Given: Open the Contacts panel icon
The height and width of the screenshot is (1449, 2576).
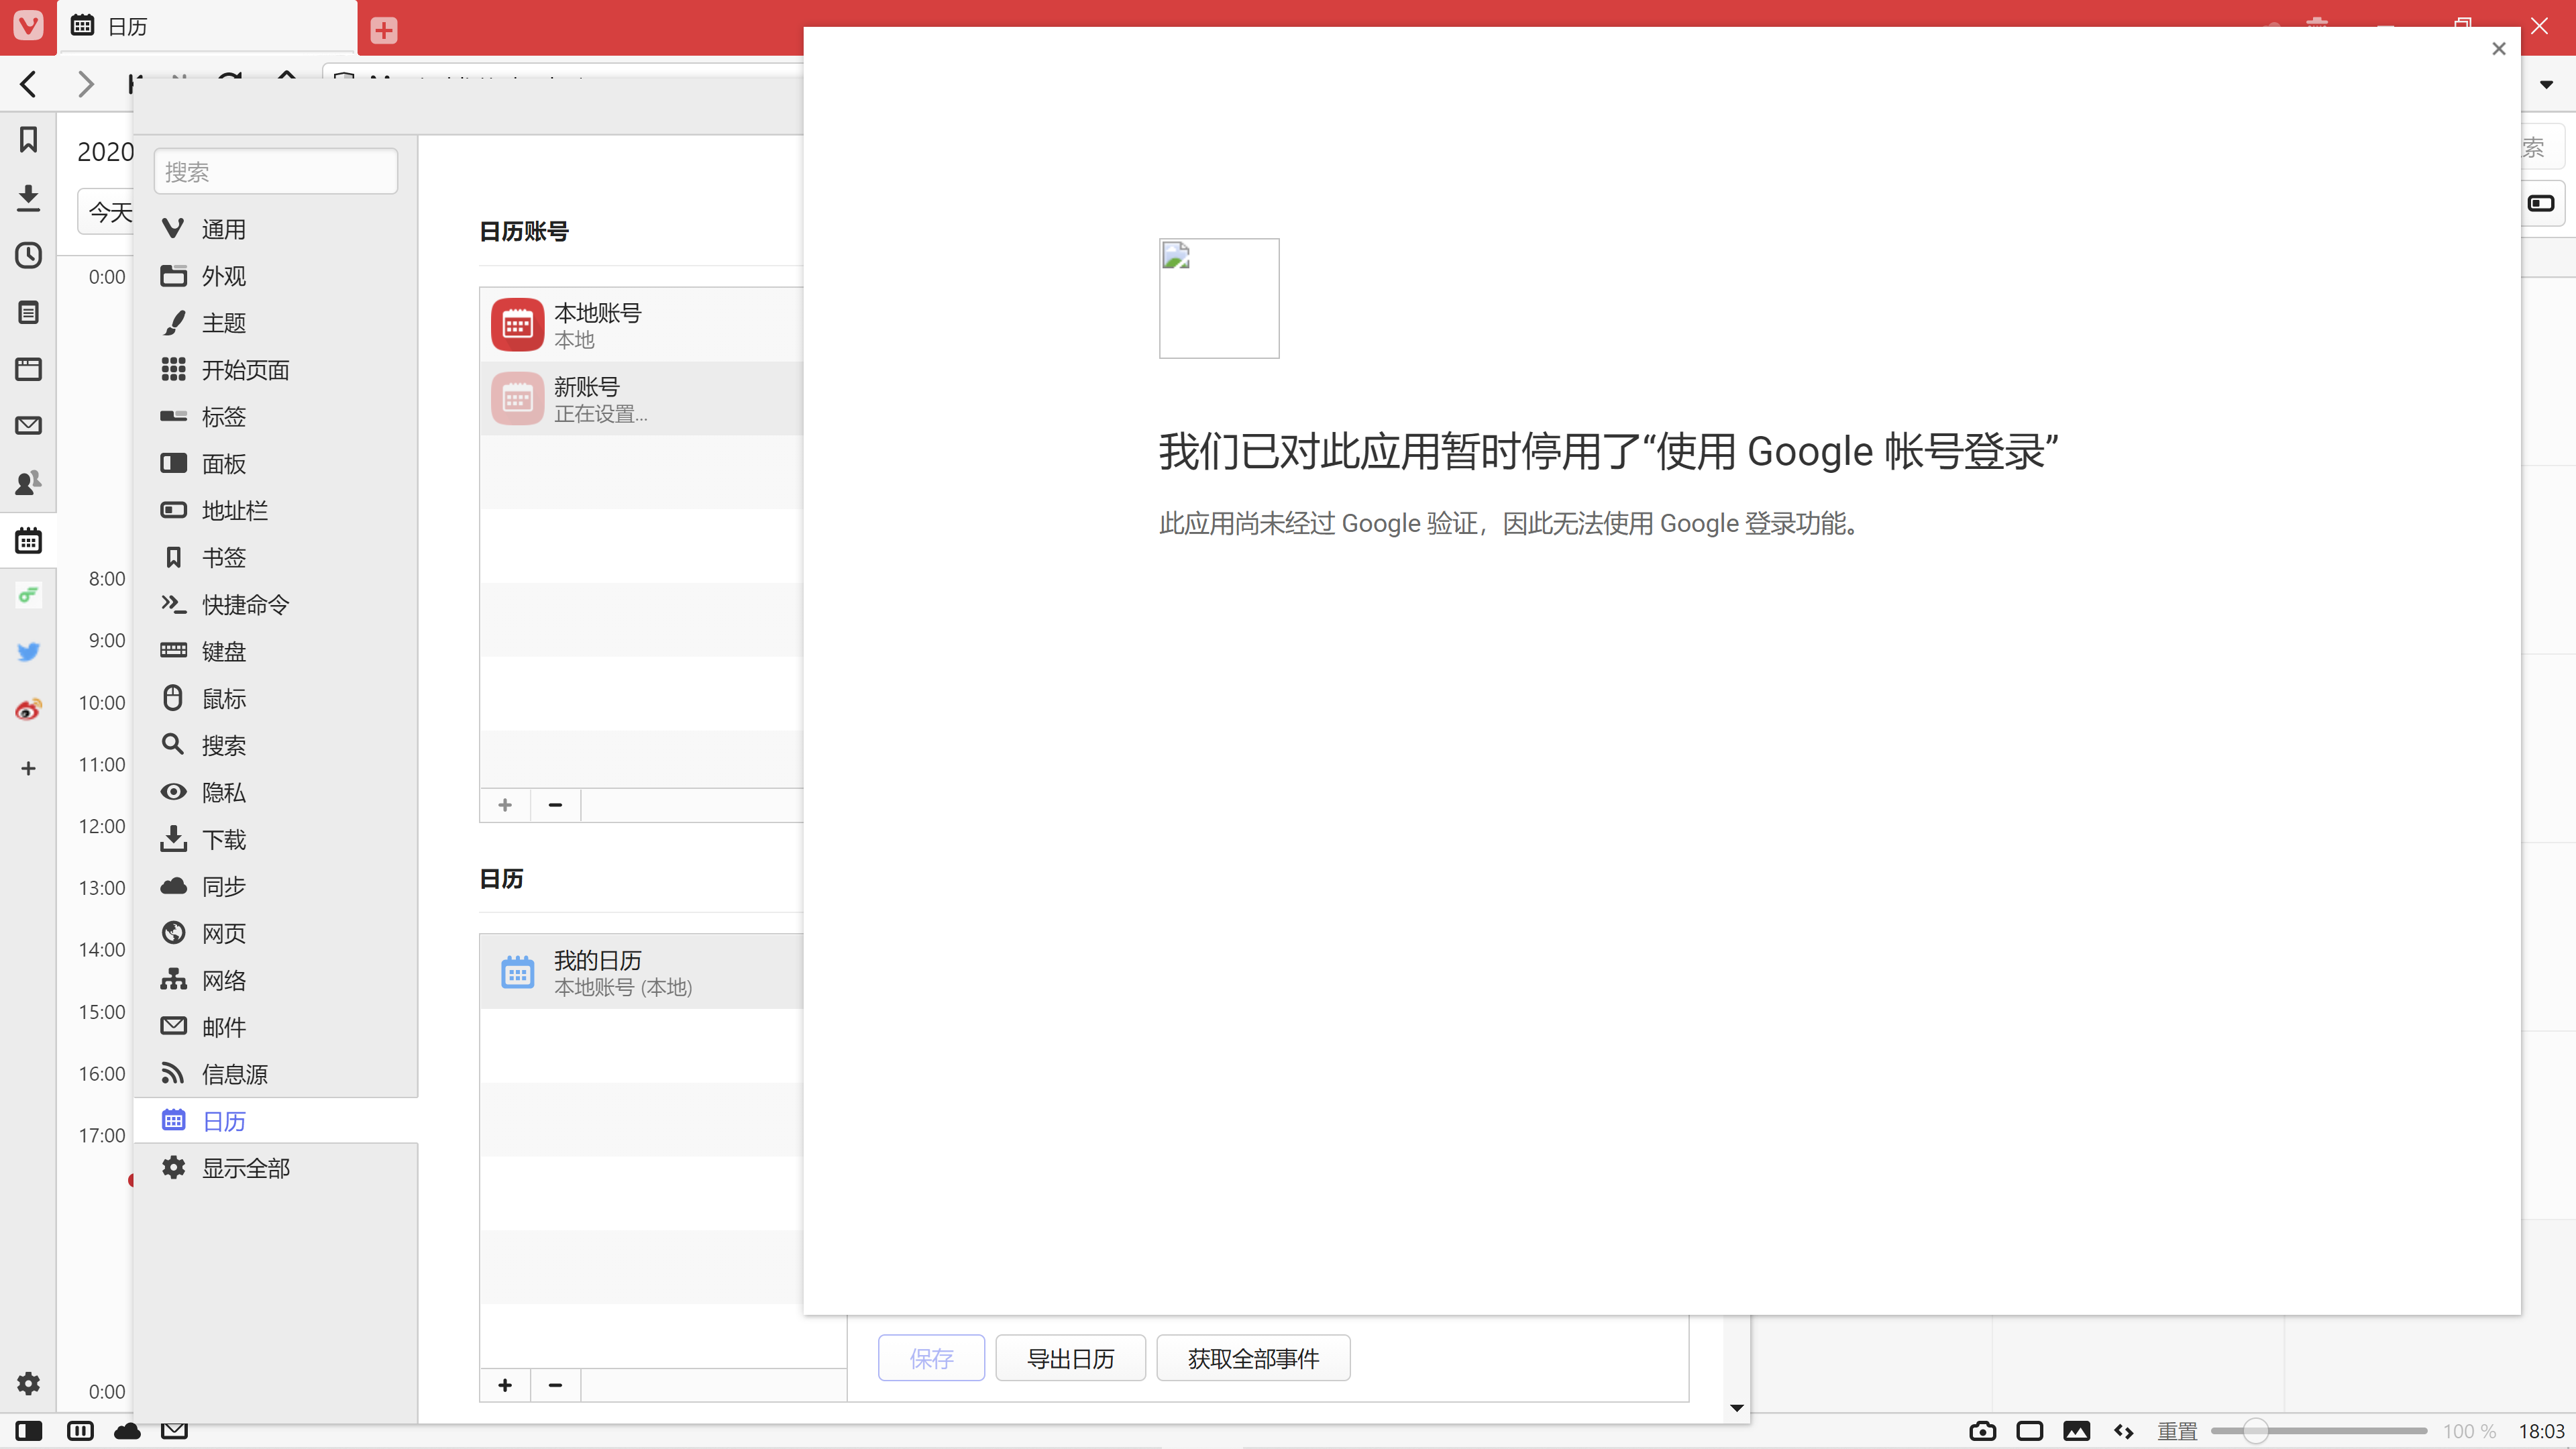Looking at the screenshot, I should click(x=28, y=483).
